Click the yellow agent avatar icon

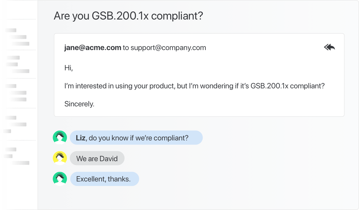tap(60, 158)
